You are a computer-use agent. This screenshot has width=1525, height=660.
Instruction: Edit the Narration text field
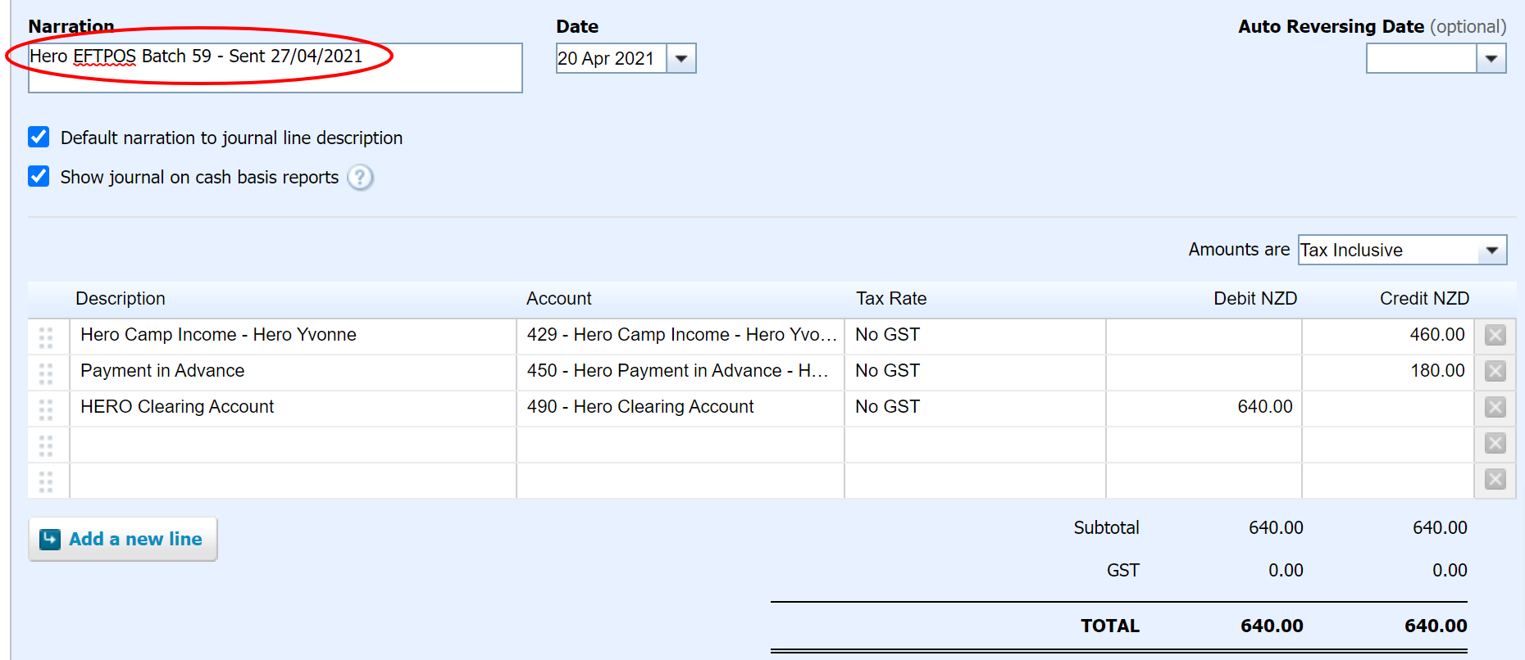(275, 67)
